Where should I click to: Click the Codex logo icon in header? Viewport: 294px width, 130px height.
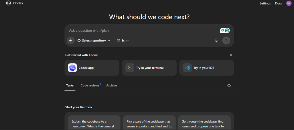(8, 3)
